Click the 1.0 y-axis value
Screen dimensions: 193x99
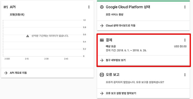click(x=84, y=20)
